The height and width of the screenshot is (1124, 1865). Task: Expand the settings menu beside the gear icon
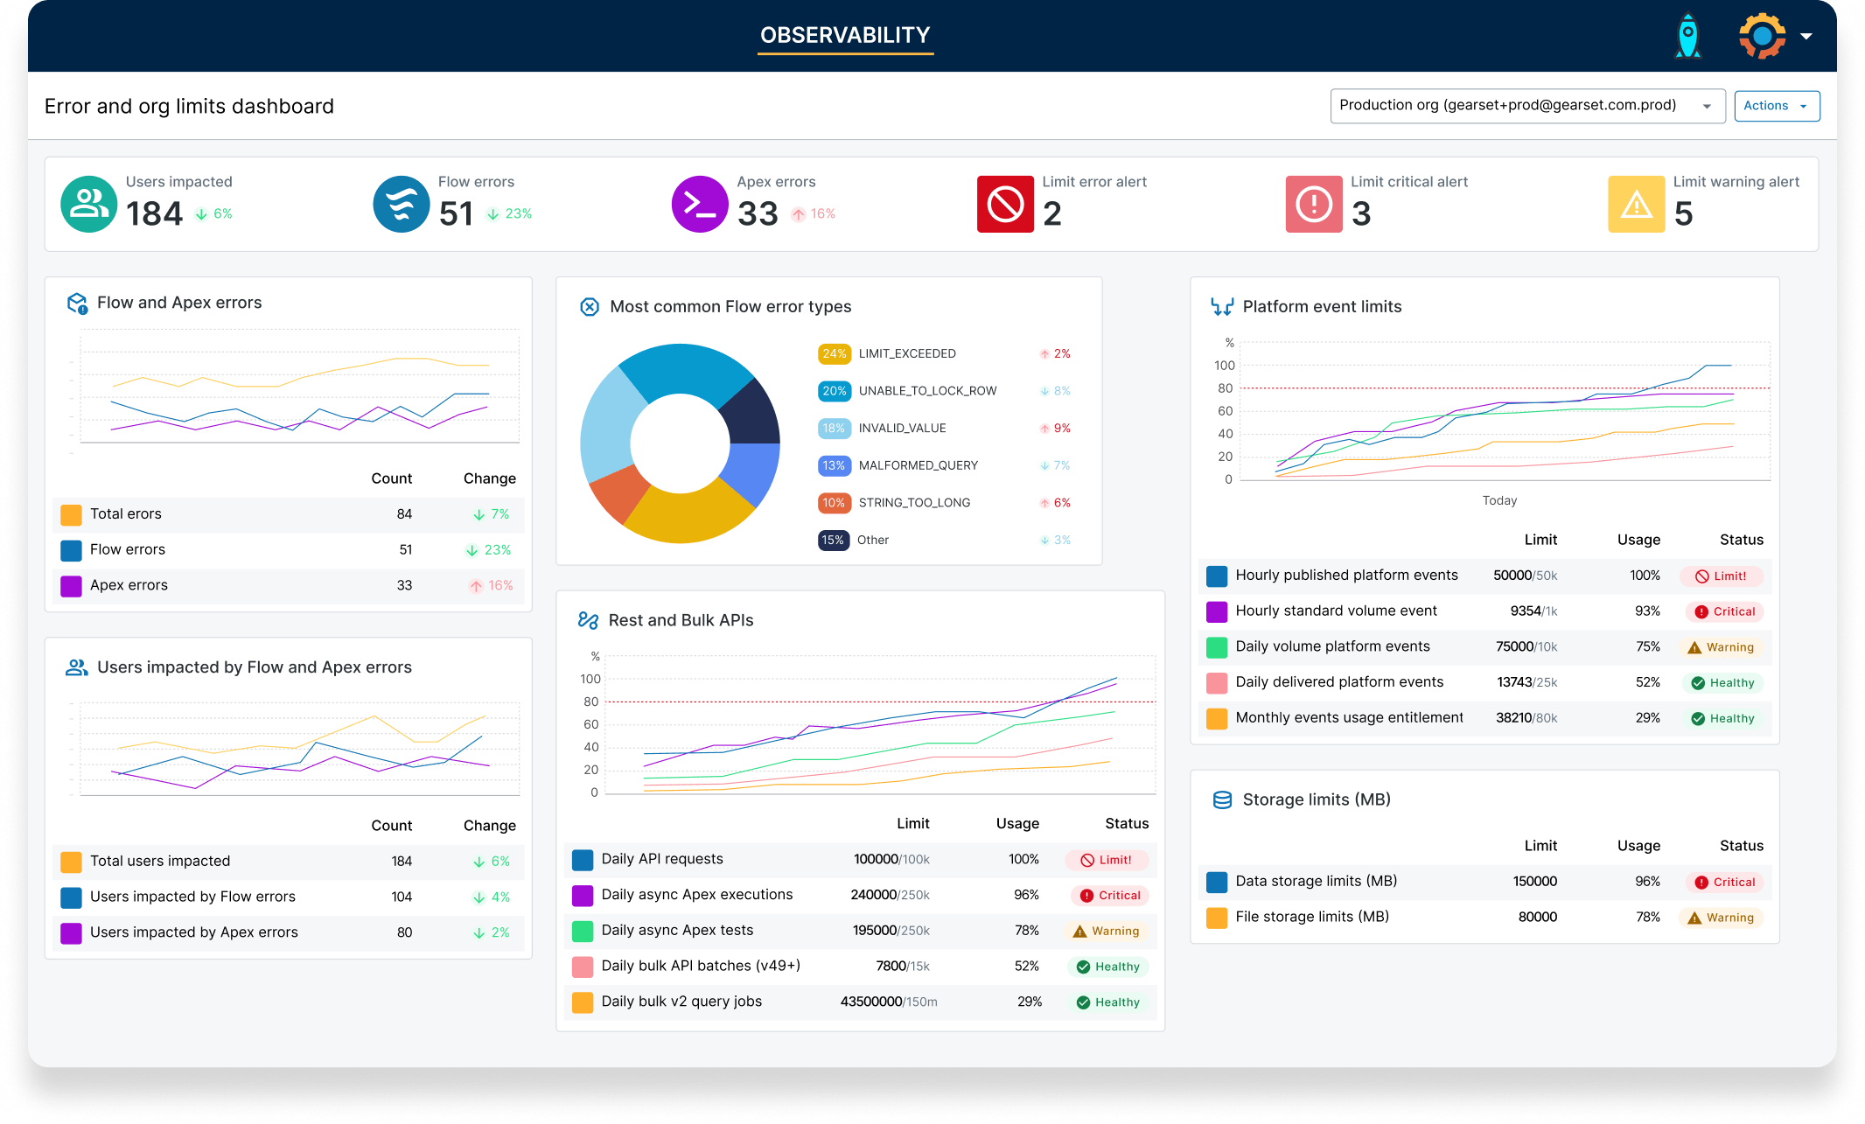pos(1807,36)
